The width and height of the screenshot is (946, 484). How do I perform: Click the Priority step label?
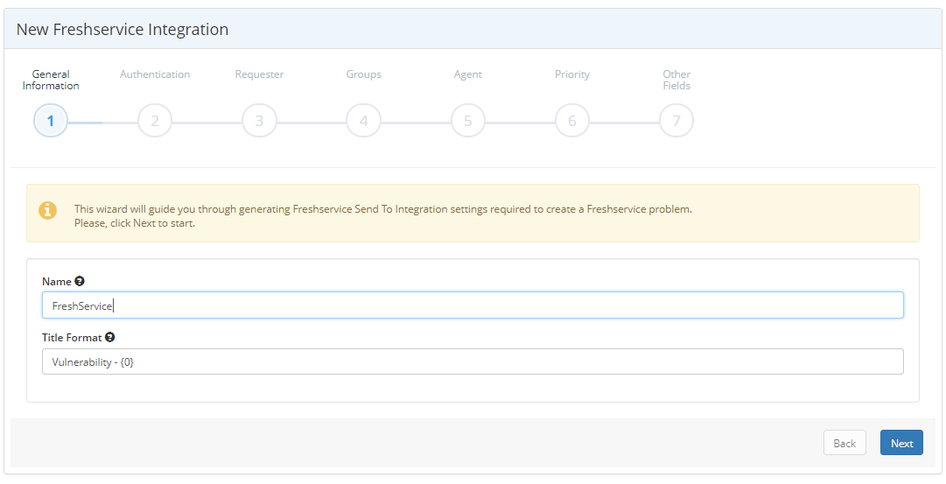(x=572, y=74)
